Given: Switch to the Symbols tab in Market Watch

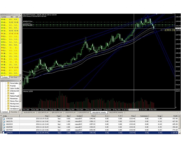Looking at the screenshot, I should (5, 77).
